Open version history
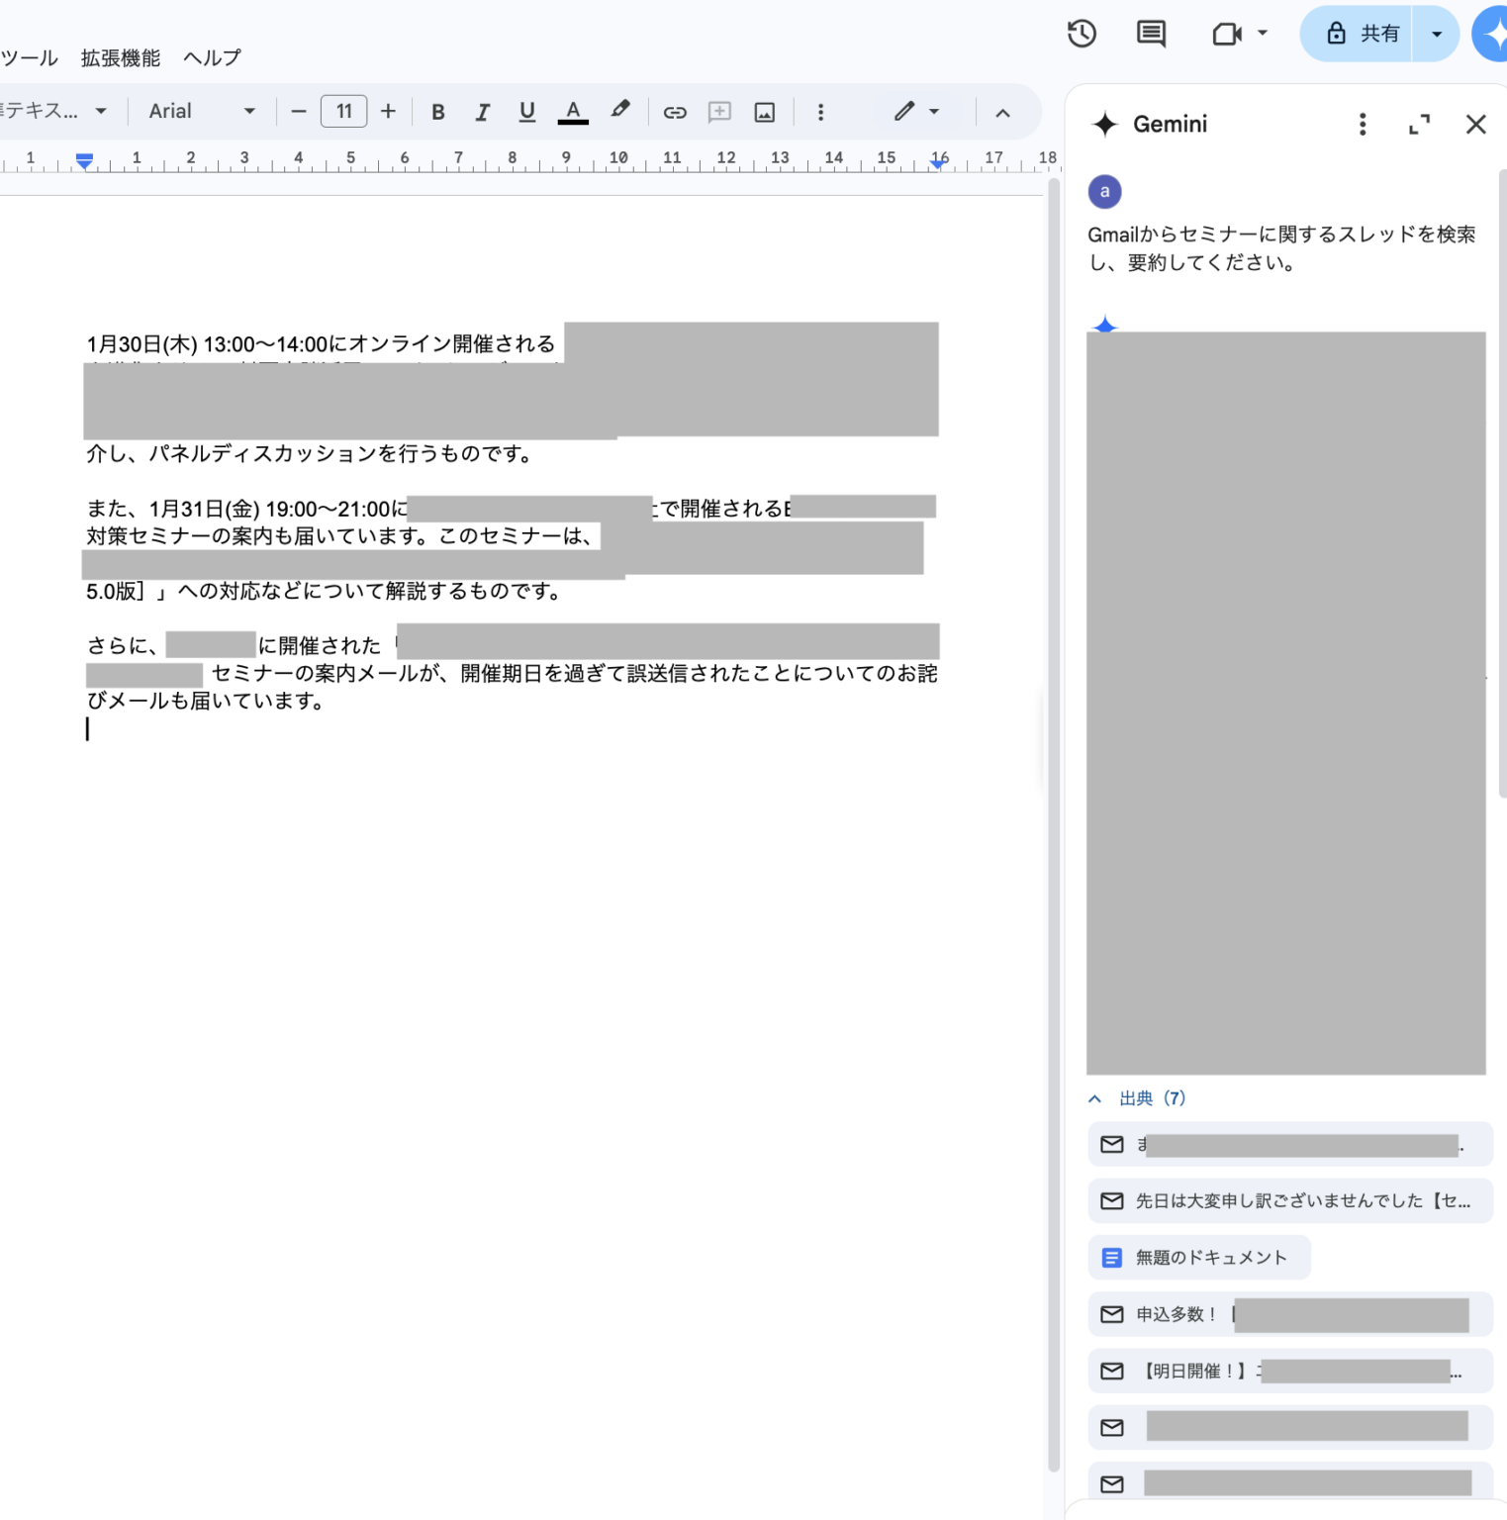The width and height of the screenshot is (1507, 1520). pos(1082,33)
